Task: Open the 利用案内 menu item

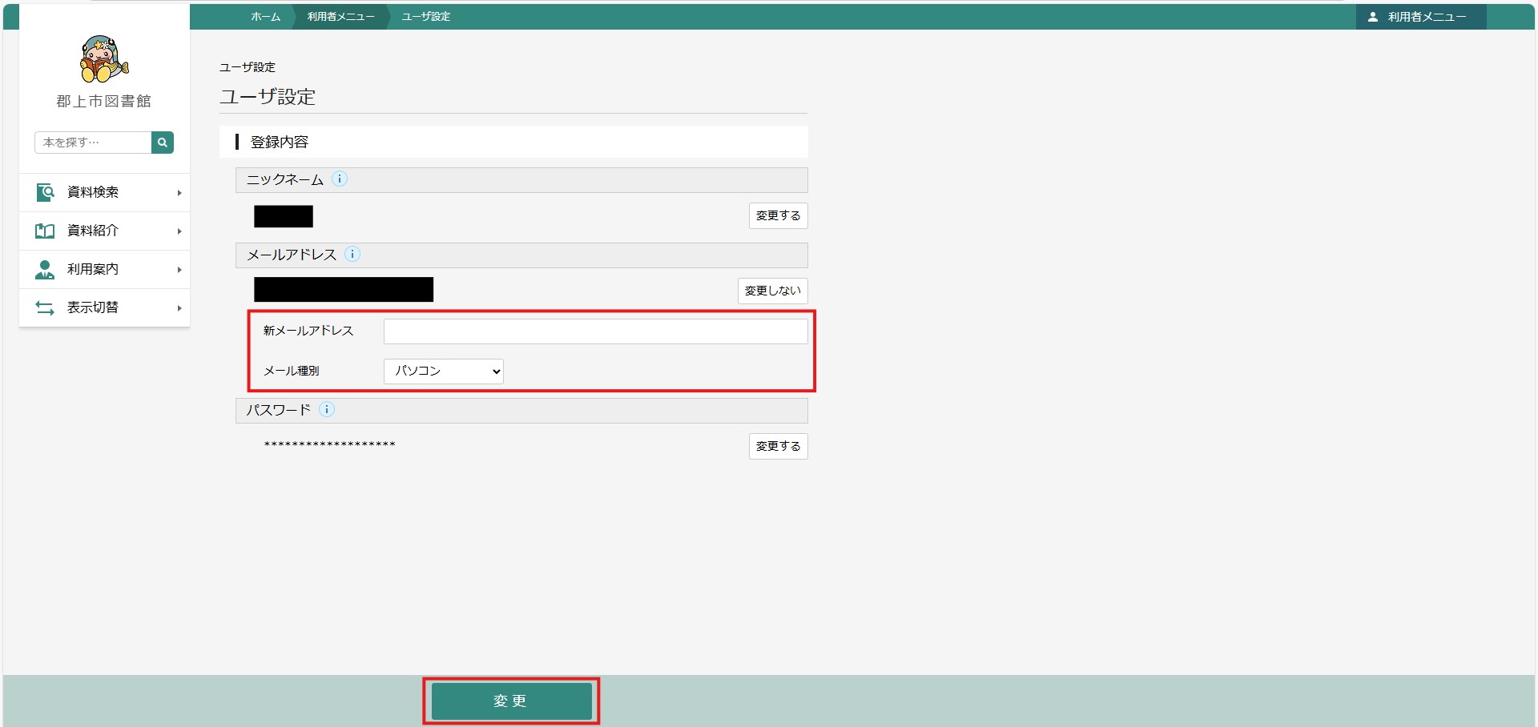Action: [104, 269]
